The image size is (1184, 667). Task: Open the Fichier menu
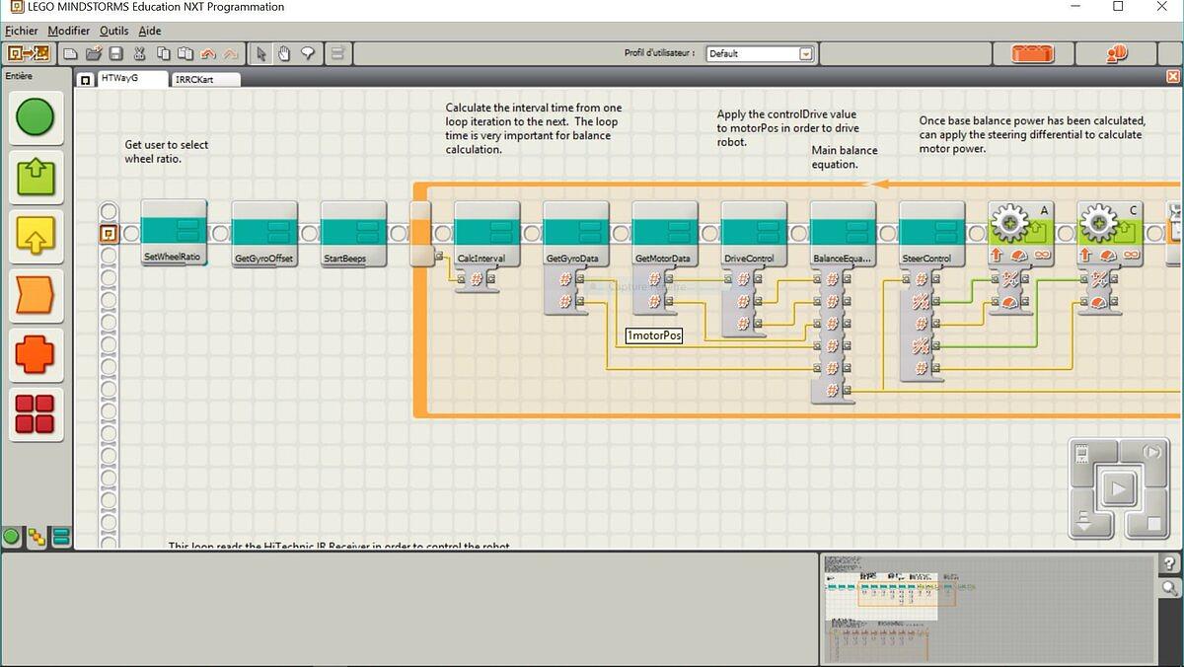pos(22,31)
